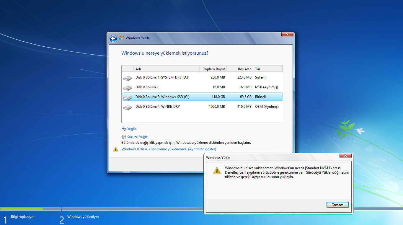Click the 'Windows Yükle' title beside the flag icon
The image size is (403, 225).
(x=138, y=38)
